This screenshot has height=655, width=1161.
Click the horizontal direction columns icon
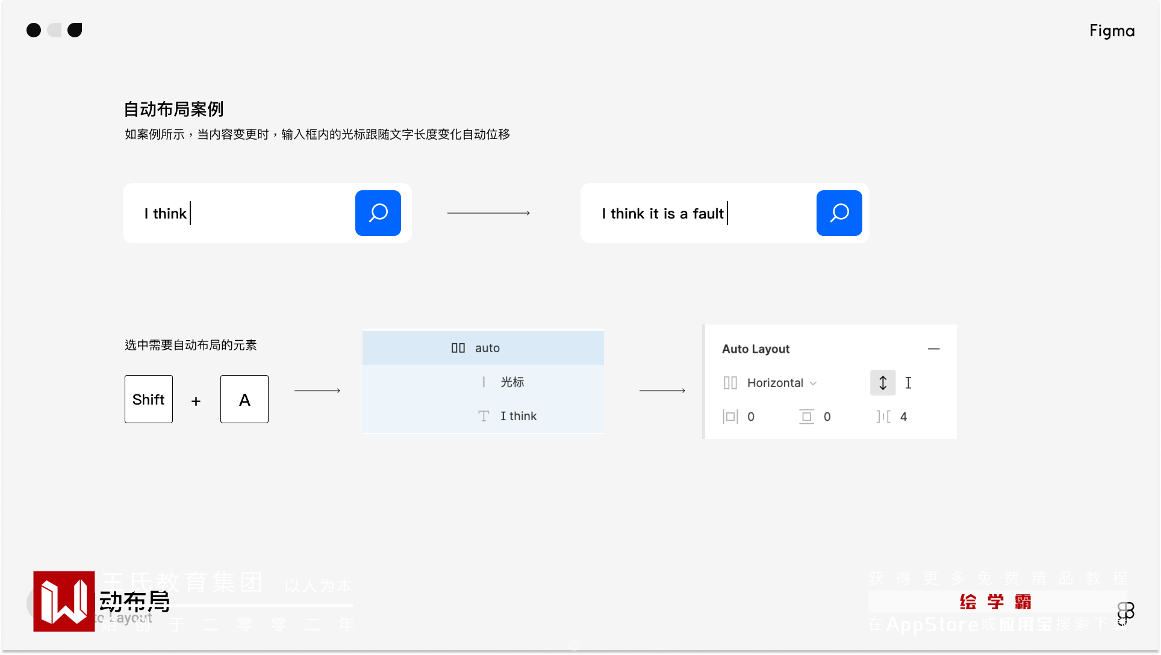pyautogui.click(x=730, y=383)
